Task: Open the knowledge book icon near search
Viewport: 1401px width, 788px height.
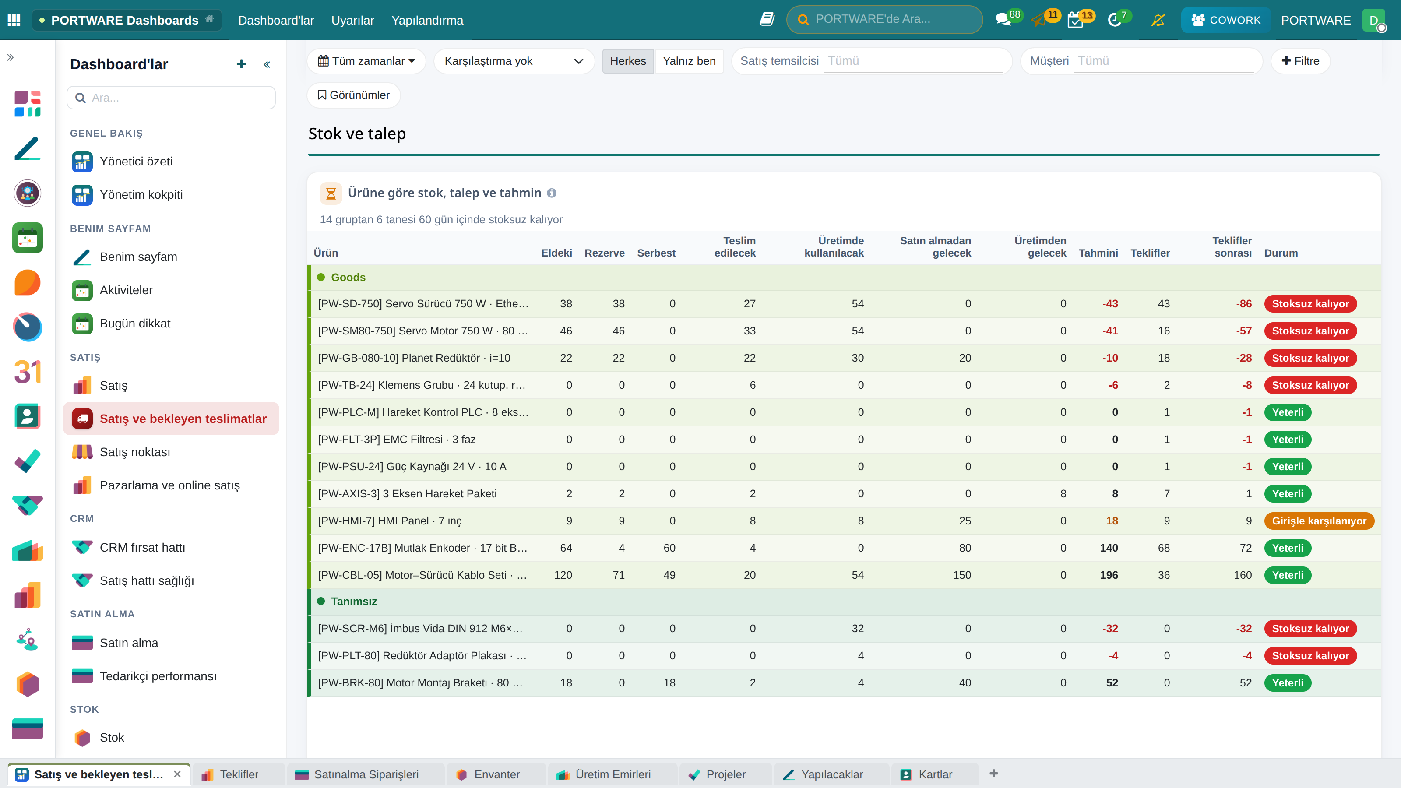Action: pos(767,20)
